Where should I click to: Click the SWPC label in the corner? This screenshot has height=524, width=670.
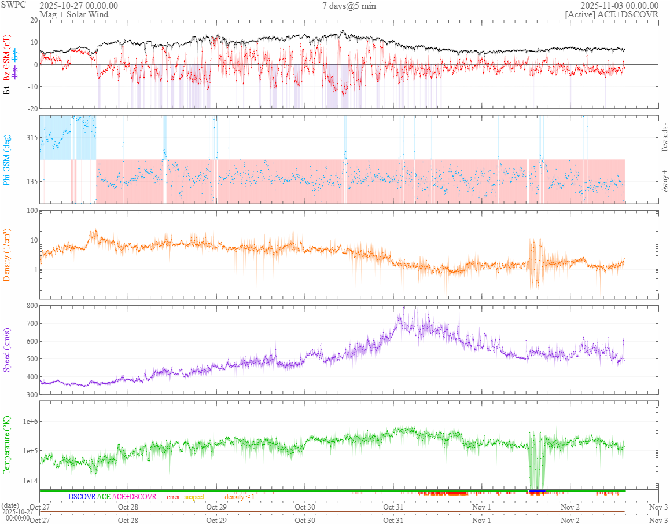point(13,6)
